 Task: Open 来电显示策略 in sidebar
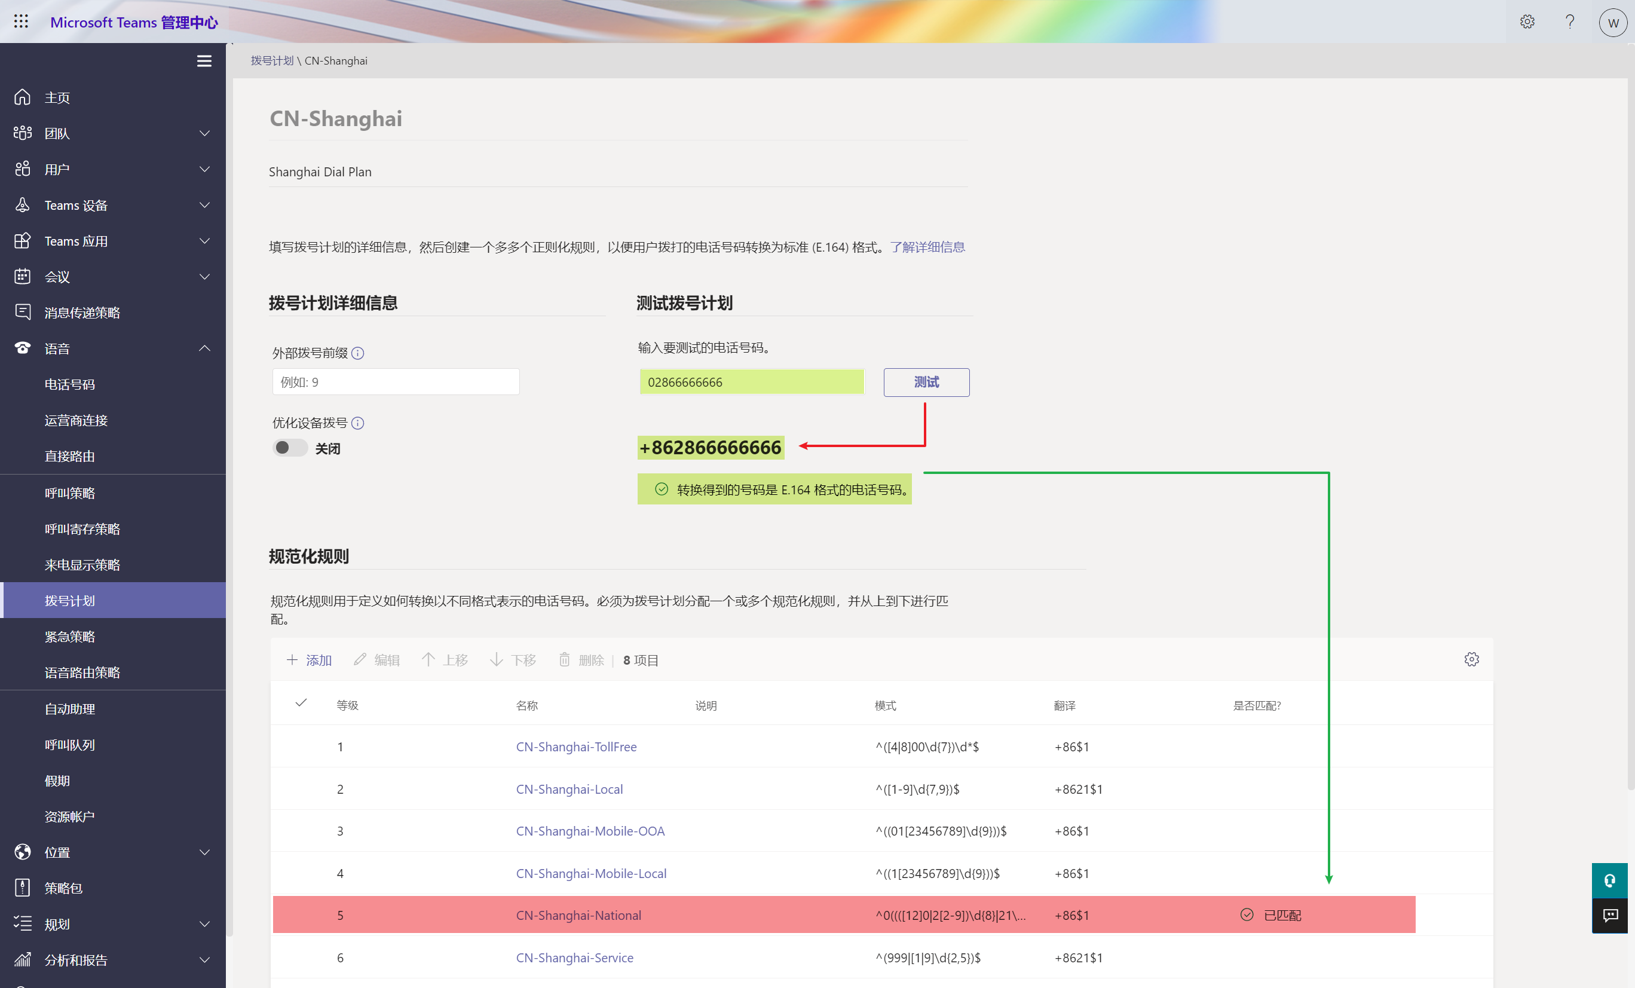click(x=82, y=565)
